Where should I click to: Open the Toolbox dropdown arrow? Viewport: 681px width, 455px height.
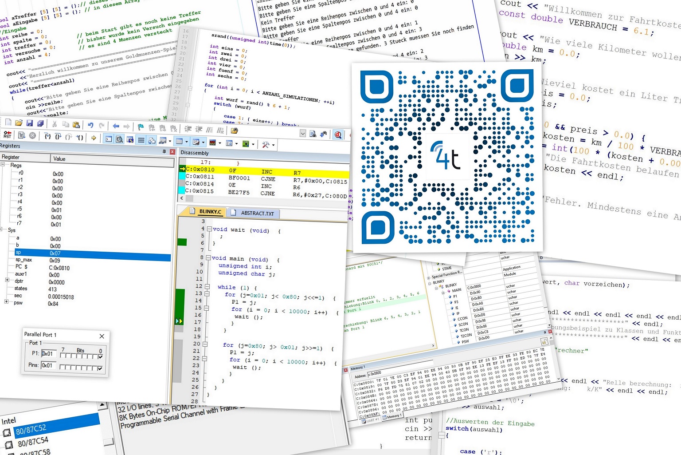pyautogui.click(x=273, y=145)
